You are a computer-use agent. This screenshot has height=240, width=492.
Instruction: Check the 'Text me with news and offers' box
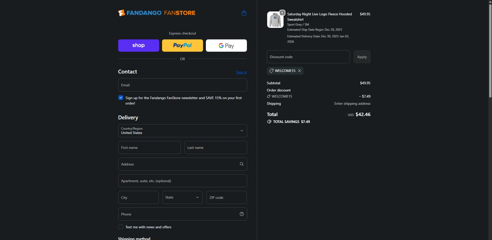pos(121,227)
